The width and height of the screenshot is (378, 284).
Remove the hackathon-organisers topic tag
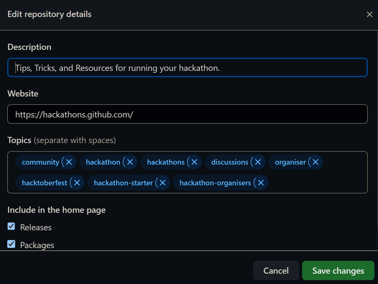click(260, 183)
